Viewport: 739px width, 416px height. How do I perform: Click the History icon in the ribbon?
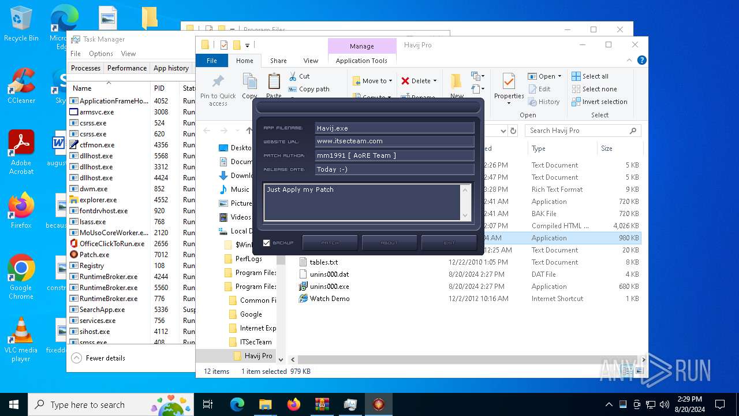tap(532, 102)
